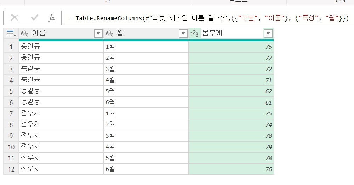
Task: Confirm formula with checkmark icon
Action: click(34, 18)
